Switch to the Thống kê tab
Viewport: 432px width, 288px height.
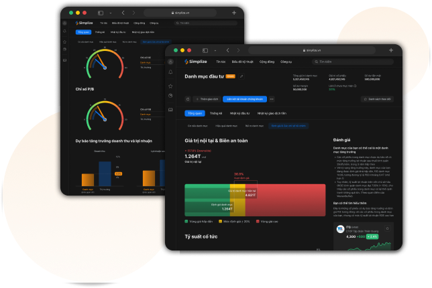[x=215, y=113]
